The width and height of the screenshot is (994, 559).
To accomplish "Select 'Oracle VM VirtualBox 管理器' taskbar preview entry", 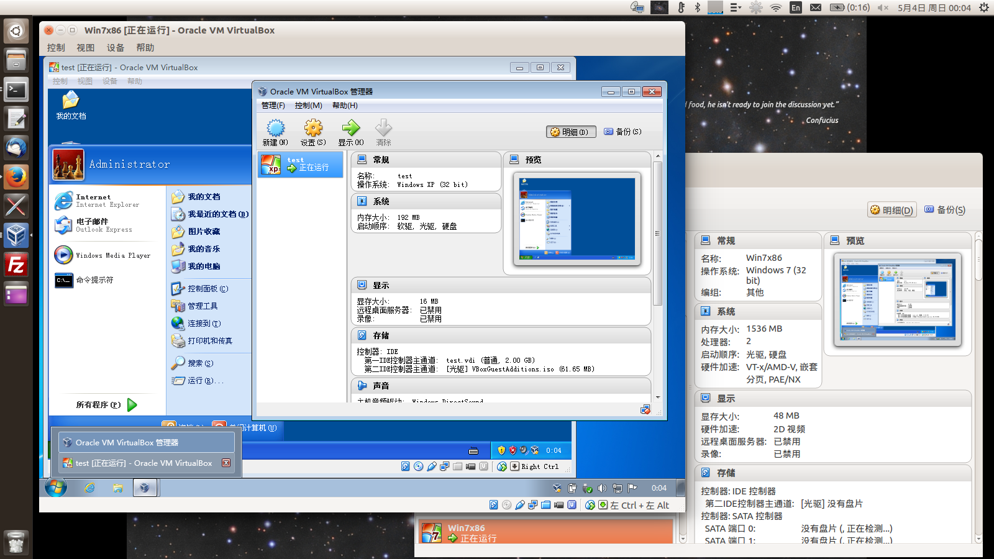I will pyautogui.click(x=147, y=442).
